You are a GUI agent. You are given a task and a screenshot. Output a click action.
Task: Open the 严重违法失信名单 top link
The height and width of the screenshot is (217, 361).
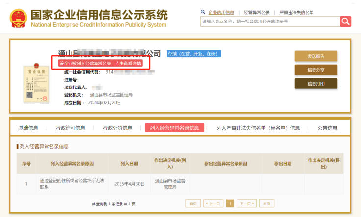click(296, 12)
